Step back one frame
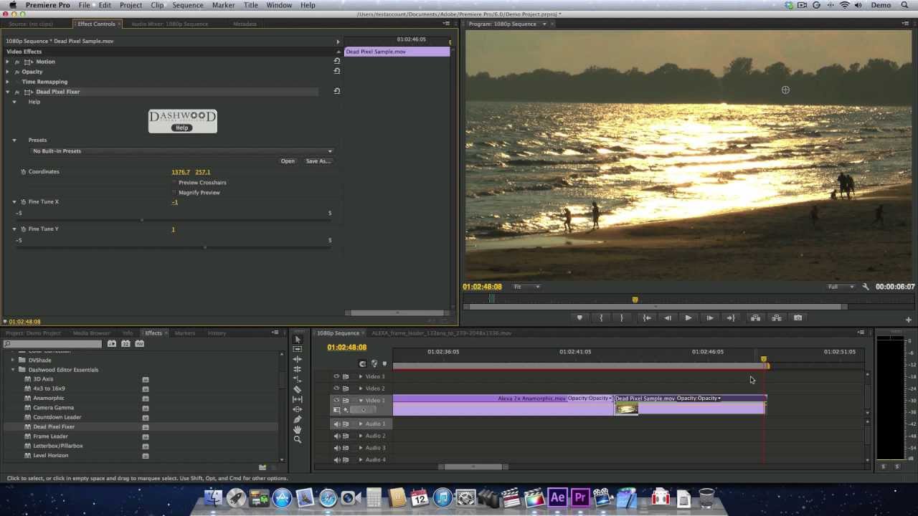Image resolution: width=918 pixels, height=516 pixels. [x=668, y=318]
